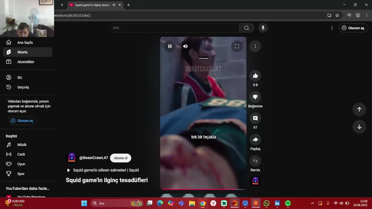Open the comments with 97 replies
The height and width of the screenshot is (209, 372).
pos(255,118)
